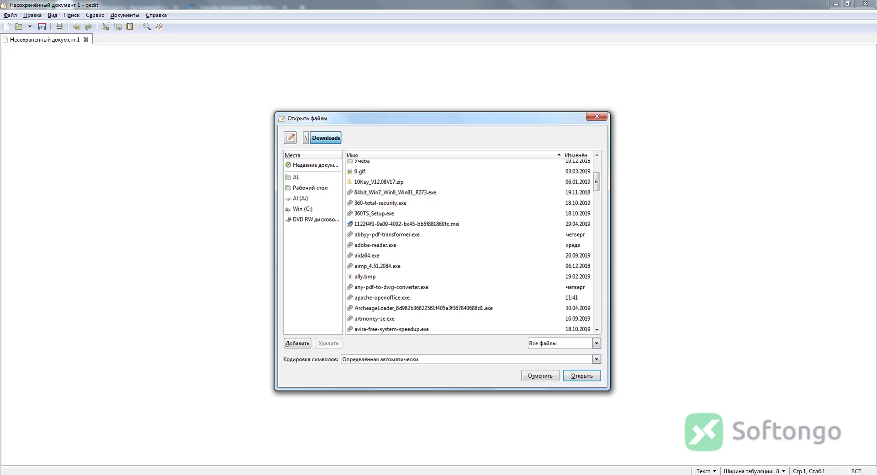
Task: Select the Win (C:) drive
Action: pyautogui.click(x=312, y=209)
